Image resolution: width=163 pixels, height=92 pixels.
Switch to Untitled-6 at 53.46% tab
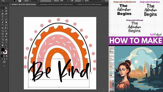coord(89,4)
